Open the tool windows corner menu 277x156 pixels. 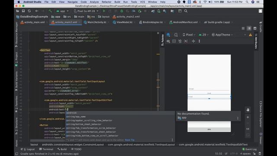point(16,154)
